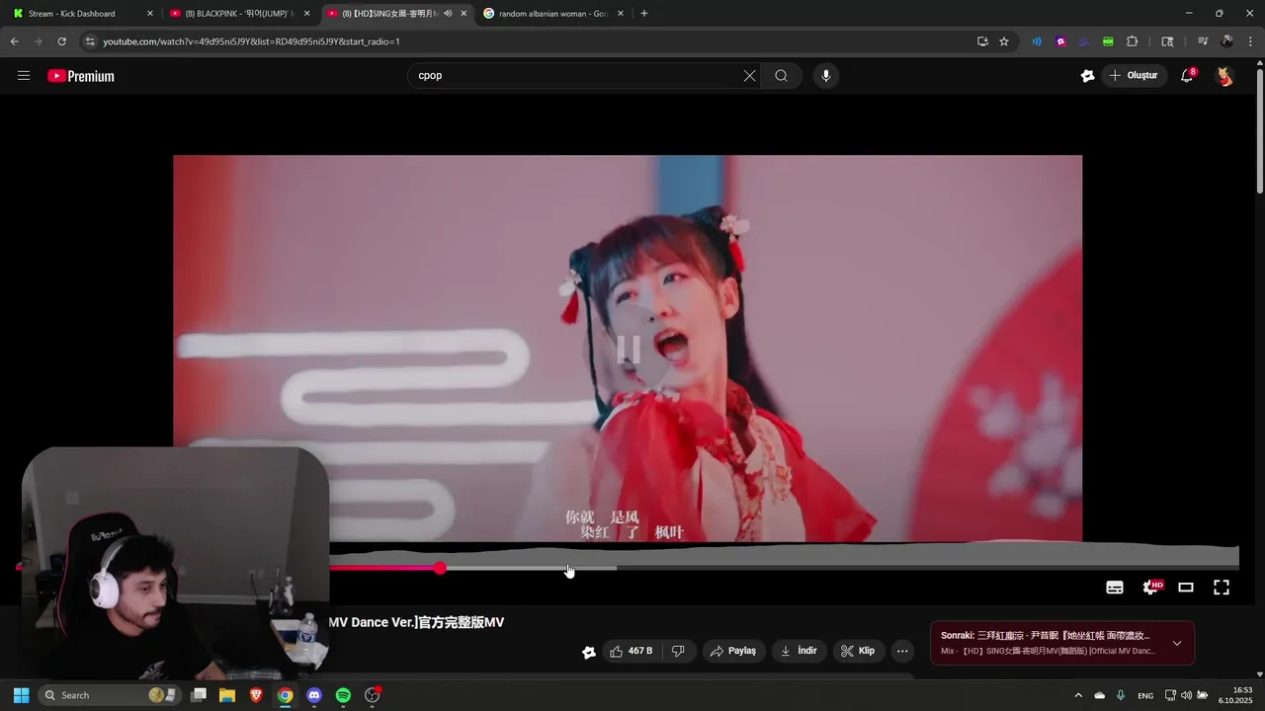Open the YouTube account avatar menu
The height and width of the screenshot is (711, 1265).
[1224, 76]
